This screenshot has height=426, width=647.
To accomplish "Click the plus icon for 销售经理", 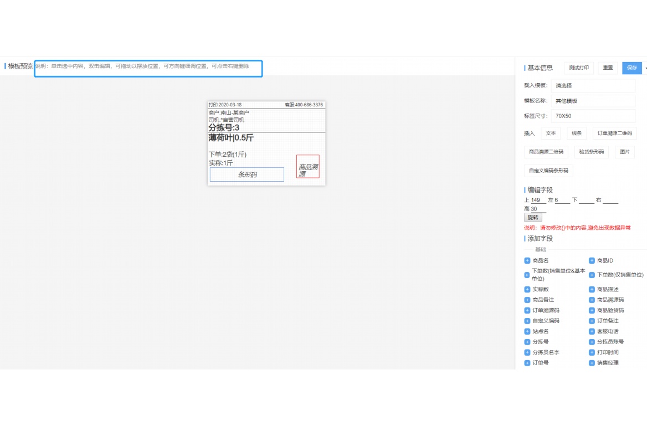I will (x=592, y=363).
